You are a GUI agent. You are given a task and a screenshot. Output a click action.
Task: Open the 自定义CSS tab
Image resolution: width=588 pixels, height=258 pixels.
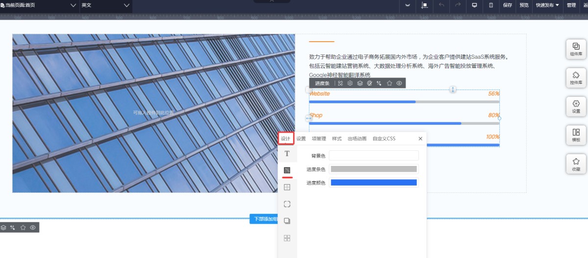384,139
